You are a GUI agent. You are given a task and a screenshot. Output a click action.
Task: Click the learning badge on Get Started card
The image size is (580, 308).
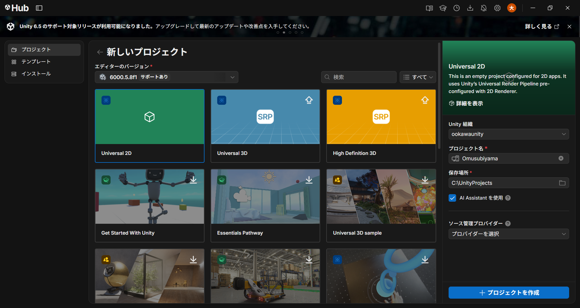[106, 180]
